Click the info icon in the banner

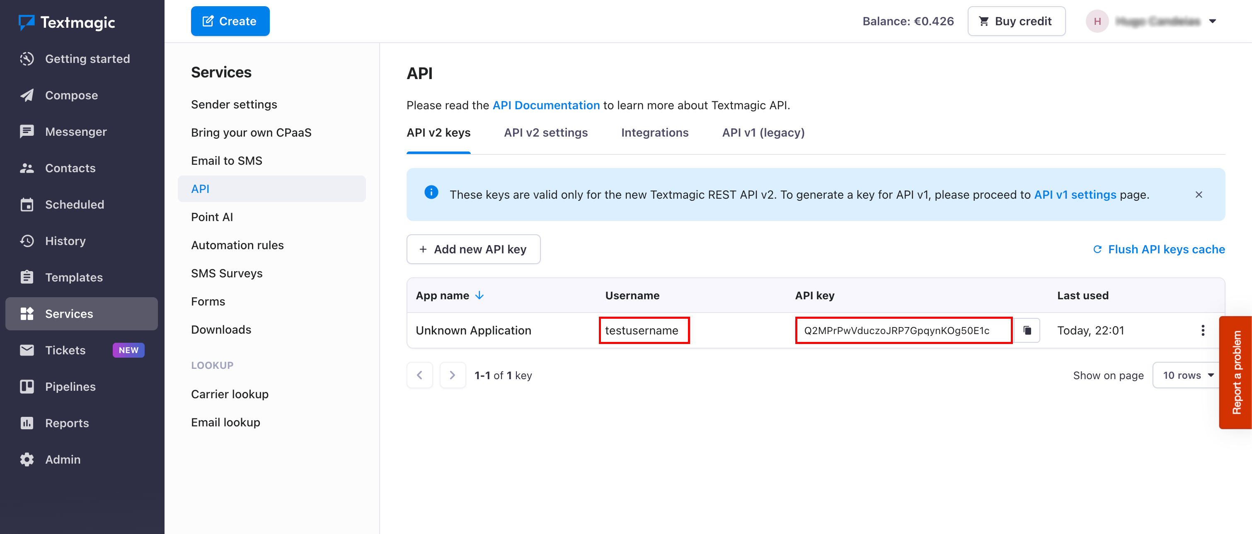click(431, 192)
